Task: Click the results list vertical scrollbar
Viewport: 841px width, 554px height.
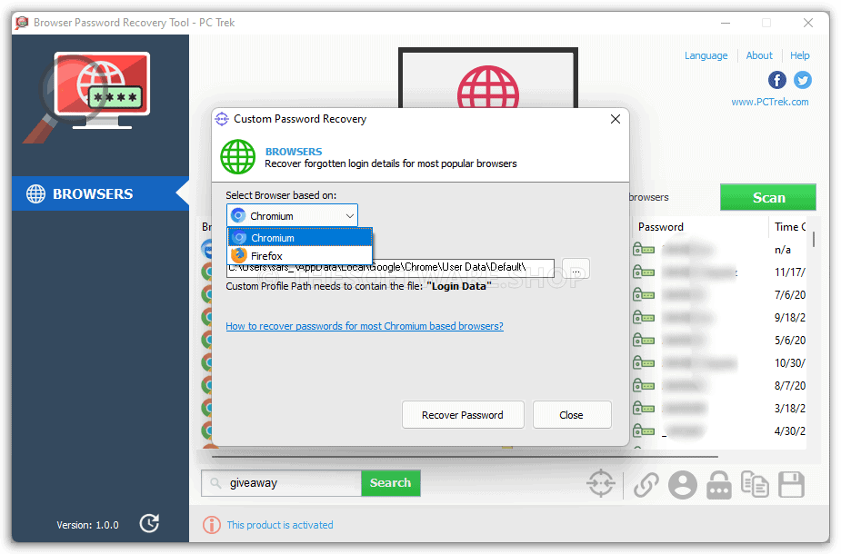Action: tap(816, 239)
